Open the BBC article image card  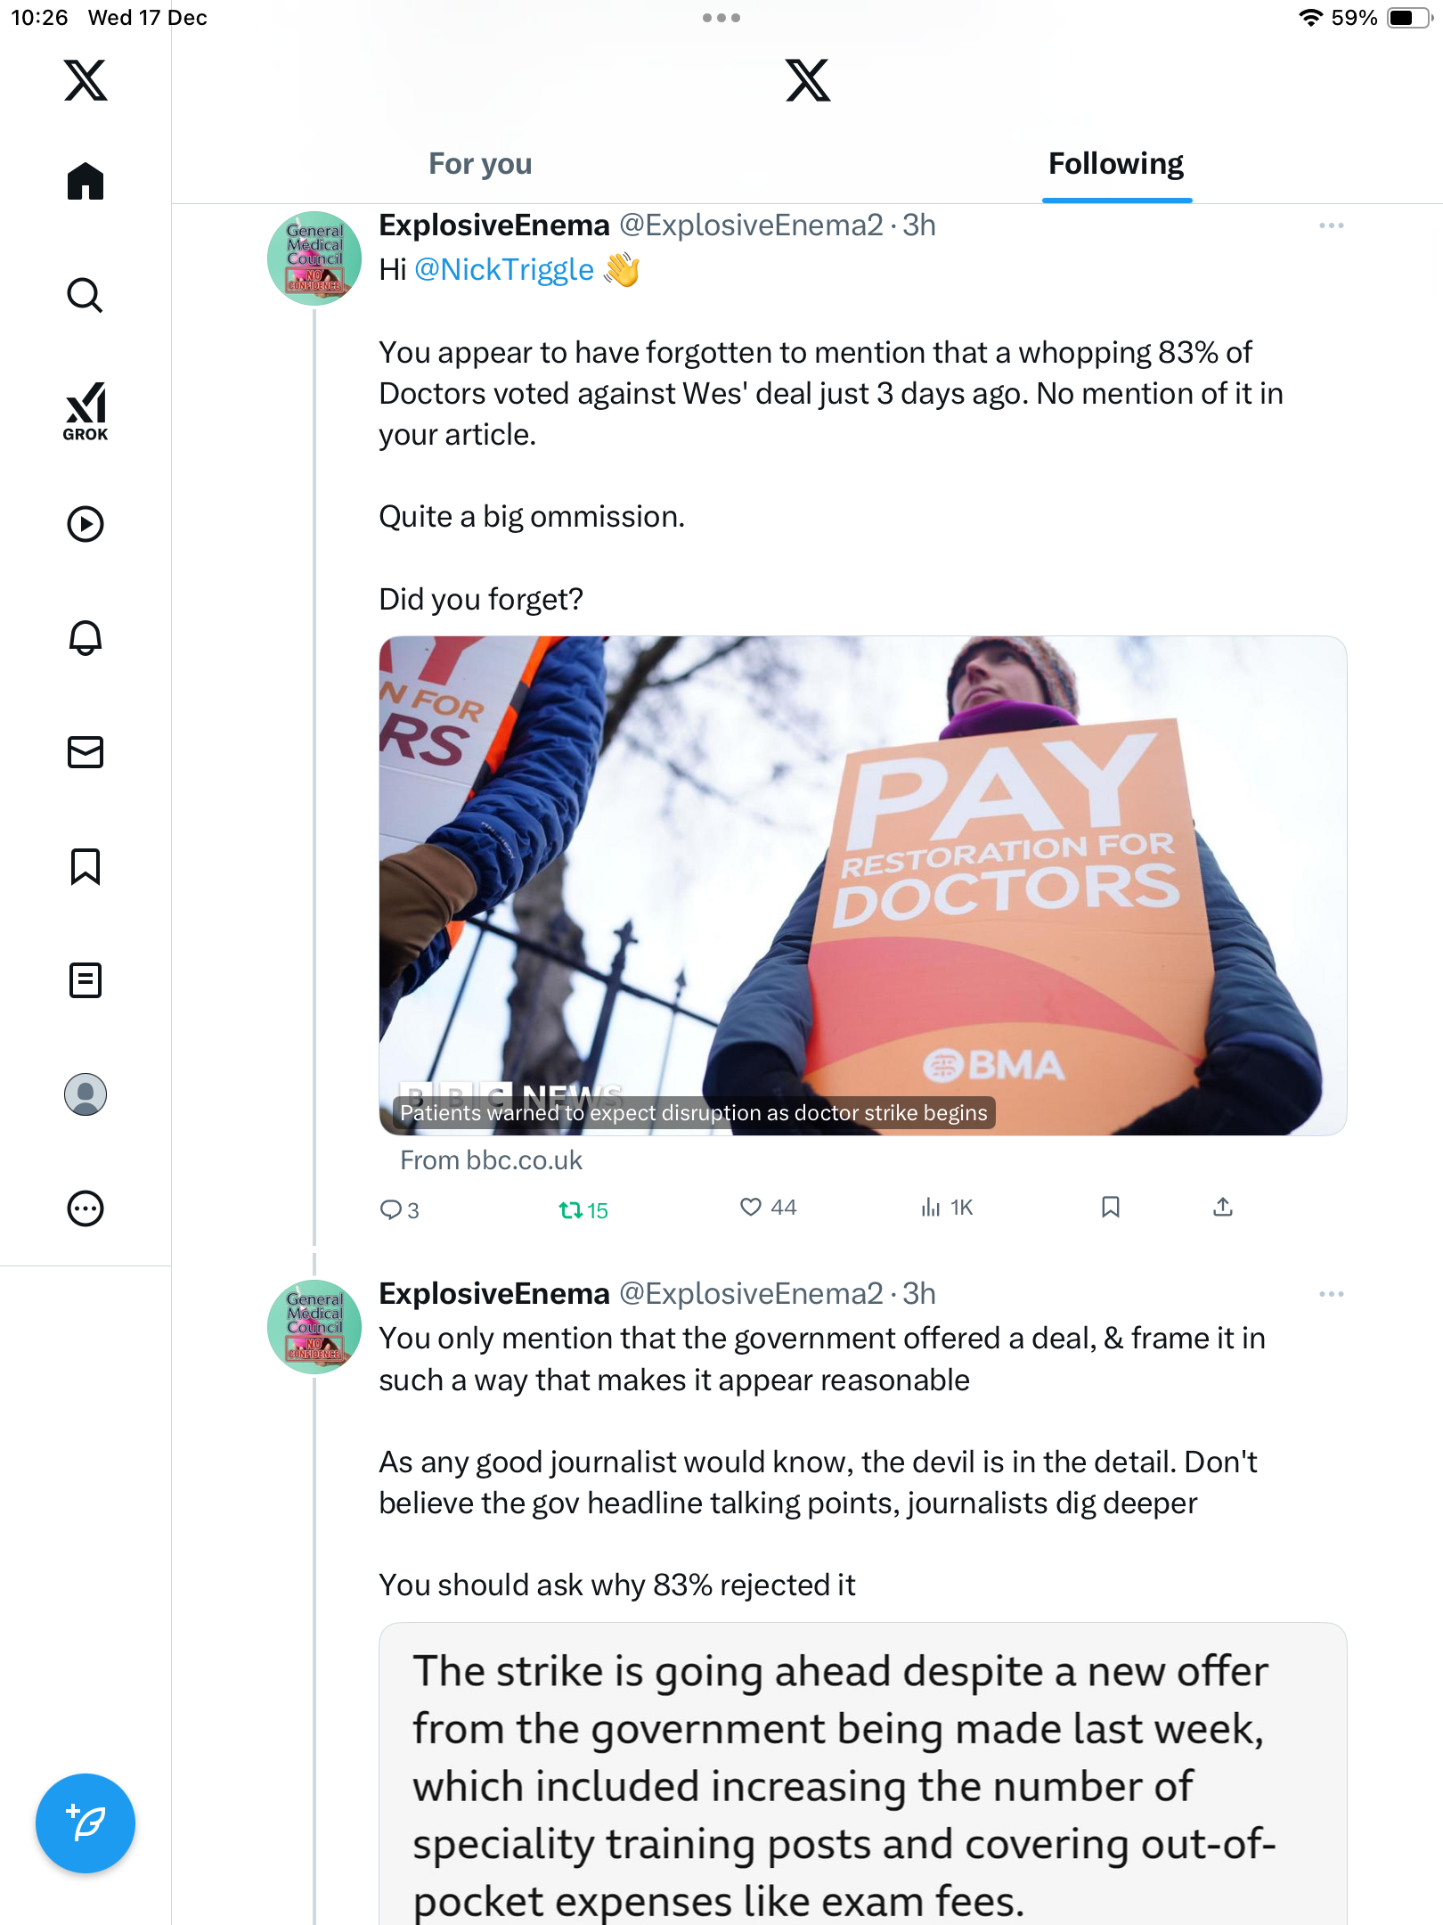click(862, 886)
